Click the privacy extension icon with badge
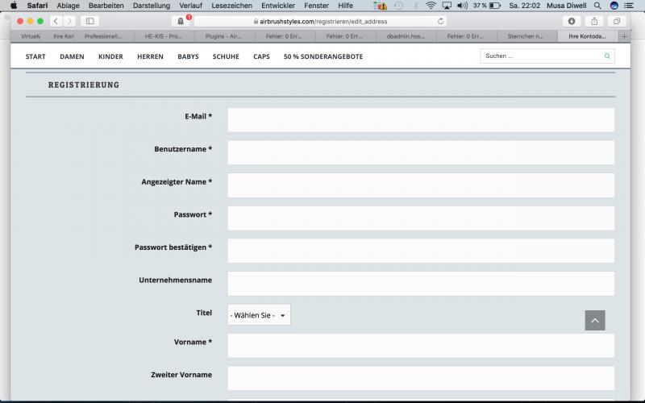The height and width of the screenshot is (403, 645). coord(181,21)
